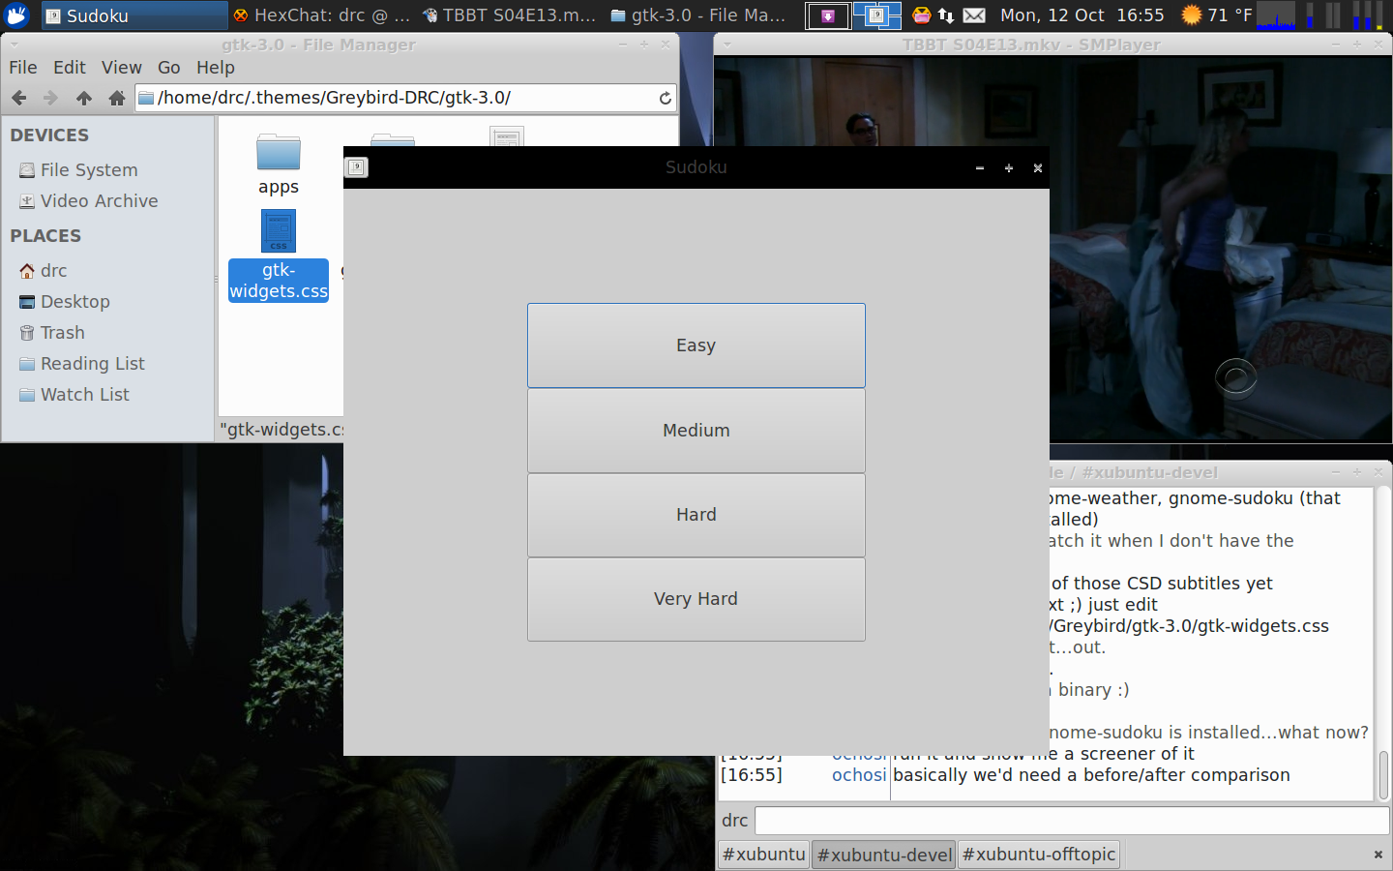The width and height of the screenshot is (1393, 871).
Task: Click ochosi nickname in last chat line
Action: tap(859, 775)
